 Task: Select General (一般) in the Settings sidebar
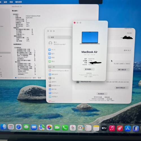coord(60,67)
